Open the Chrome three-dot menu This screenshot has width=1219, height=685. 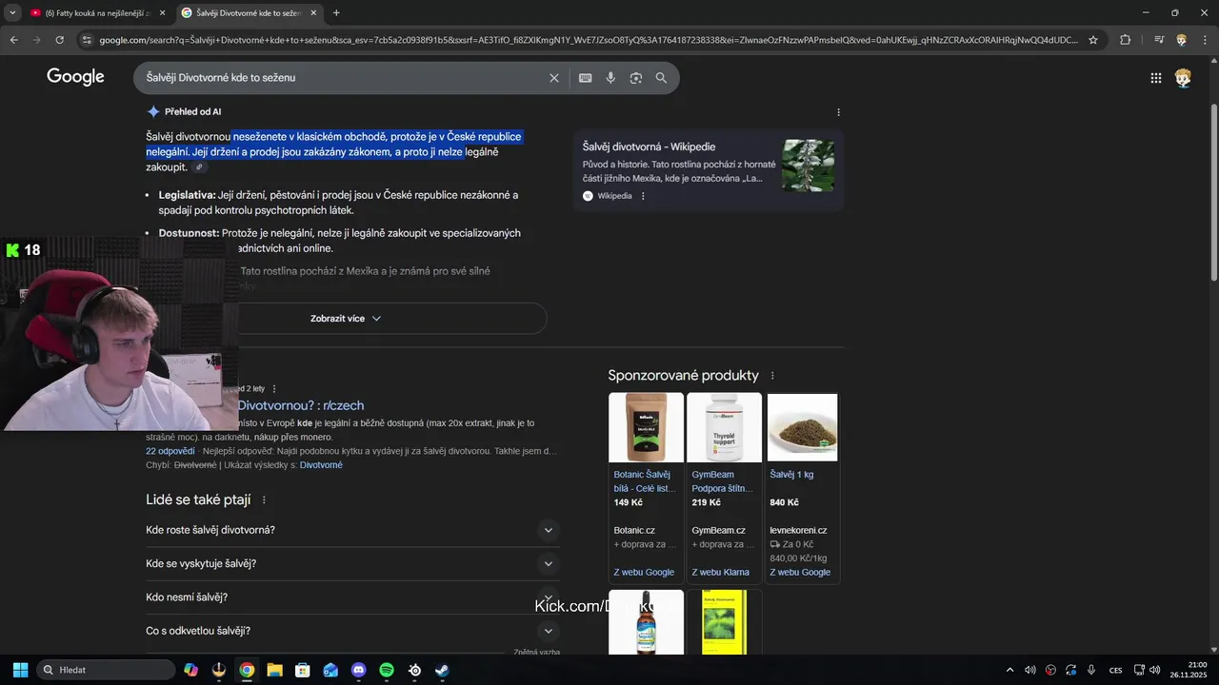[x=1205, y=40]
